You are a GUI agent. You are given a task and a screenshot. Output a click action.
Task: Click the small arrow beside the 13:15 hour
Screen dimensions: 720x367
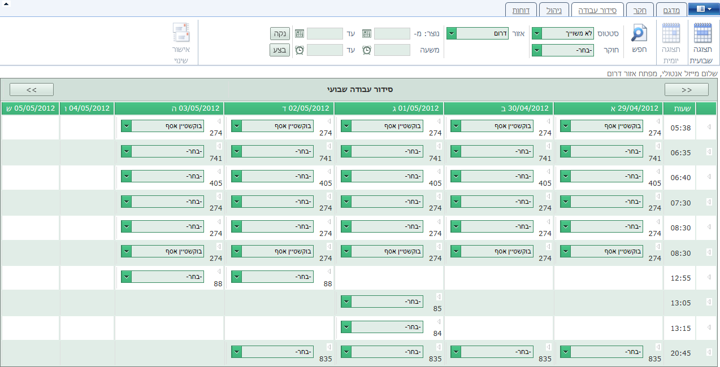(x=709, y=327)
